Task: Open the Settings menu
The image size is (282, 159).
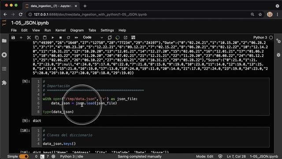Action: click(x=107, y=30)
